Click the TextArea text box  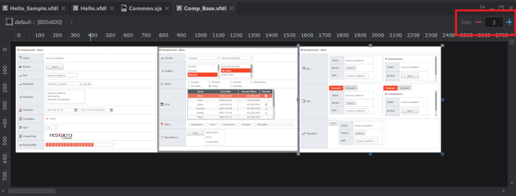[x=65, y=97]
